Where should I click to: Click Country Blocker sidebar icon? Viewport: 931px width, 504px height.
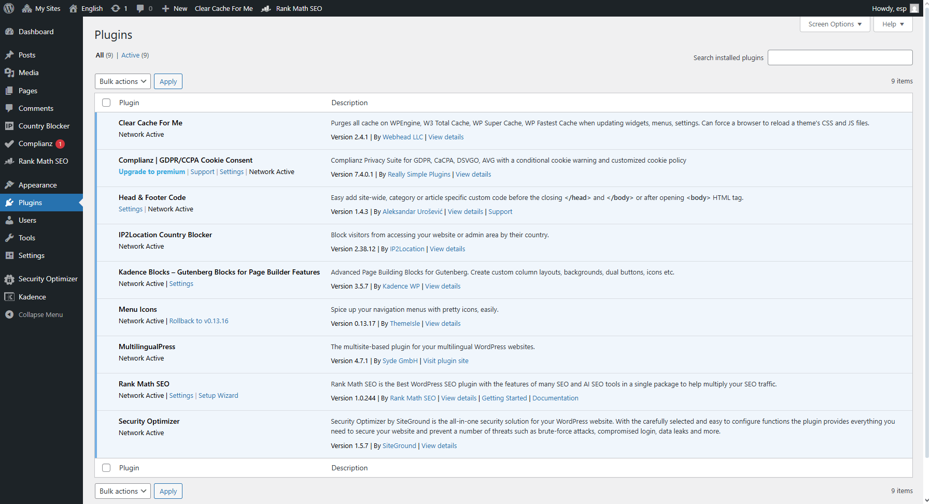(x=9, y=126)
